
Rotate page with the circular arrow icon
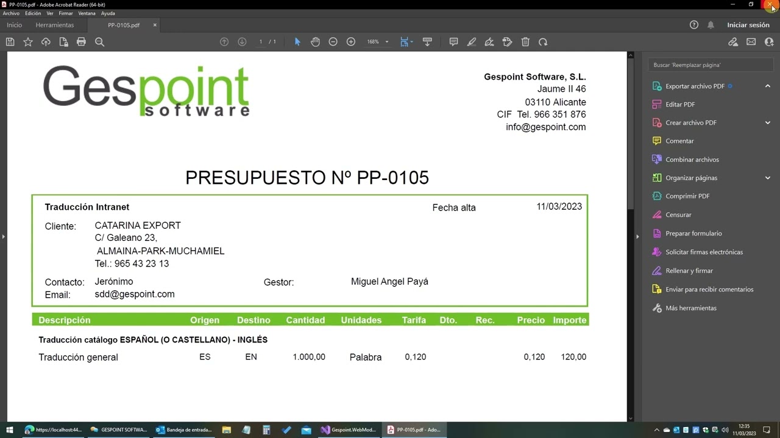[x=543, y=42]
